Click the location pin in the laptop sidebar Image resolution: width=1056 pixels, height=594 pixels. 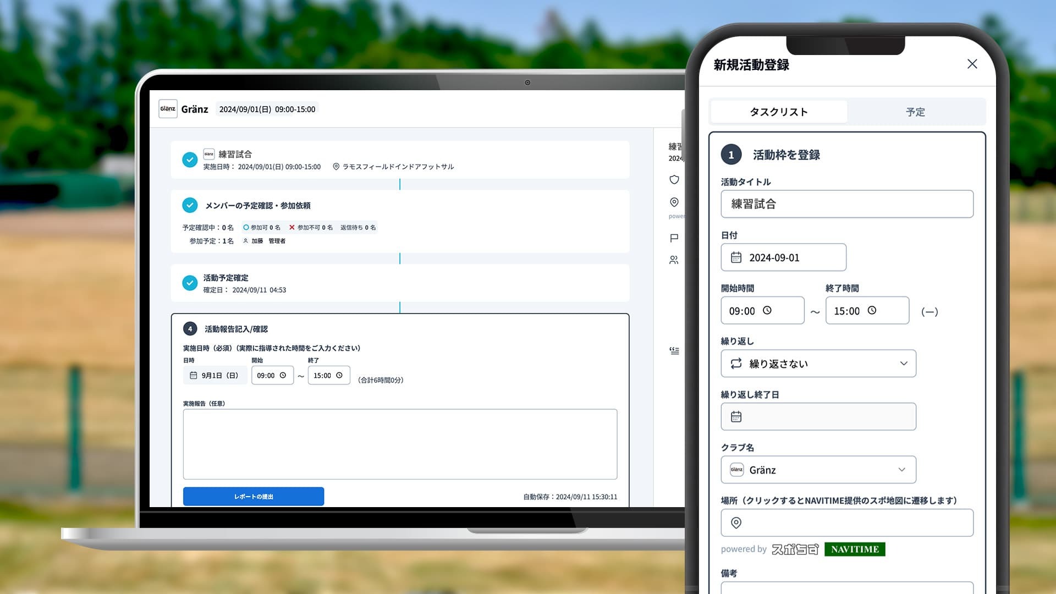[674, 202]
